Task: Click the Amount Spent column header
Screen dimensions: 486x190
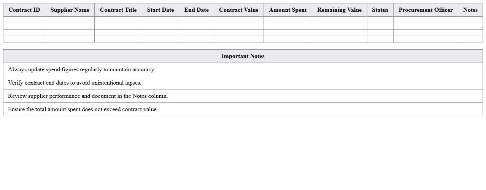Action: [287, 10]
